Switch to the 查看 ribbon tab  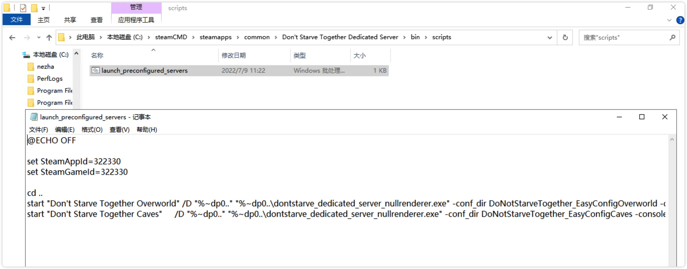97,20
